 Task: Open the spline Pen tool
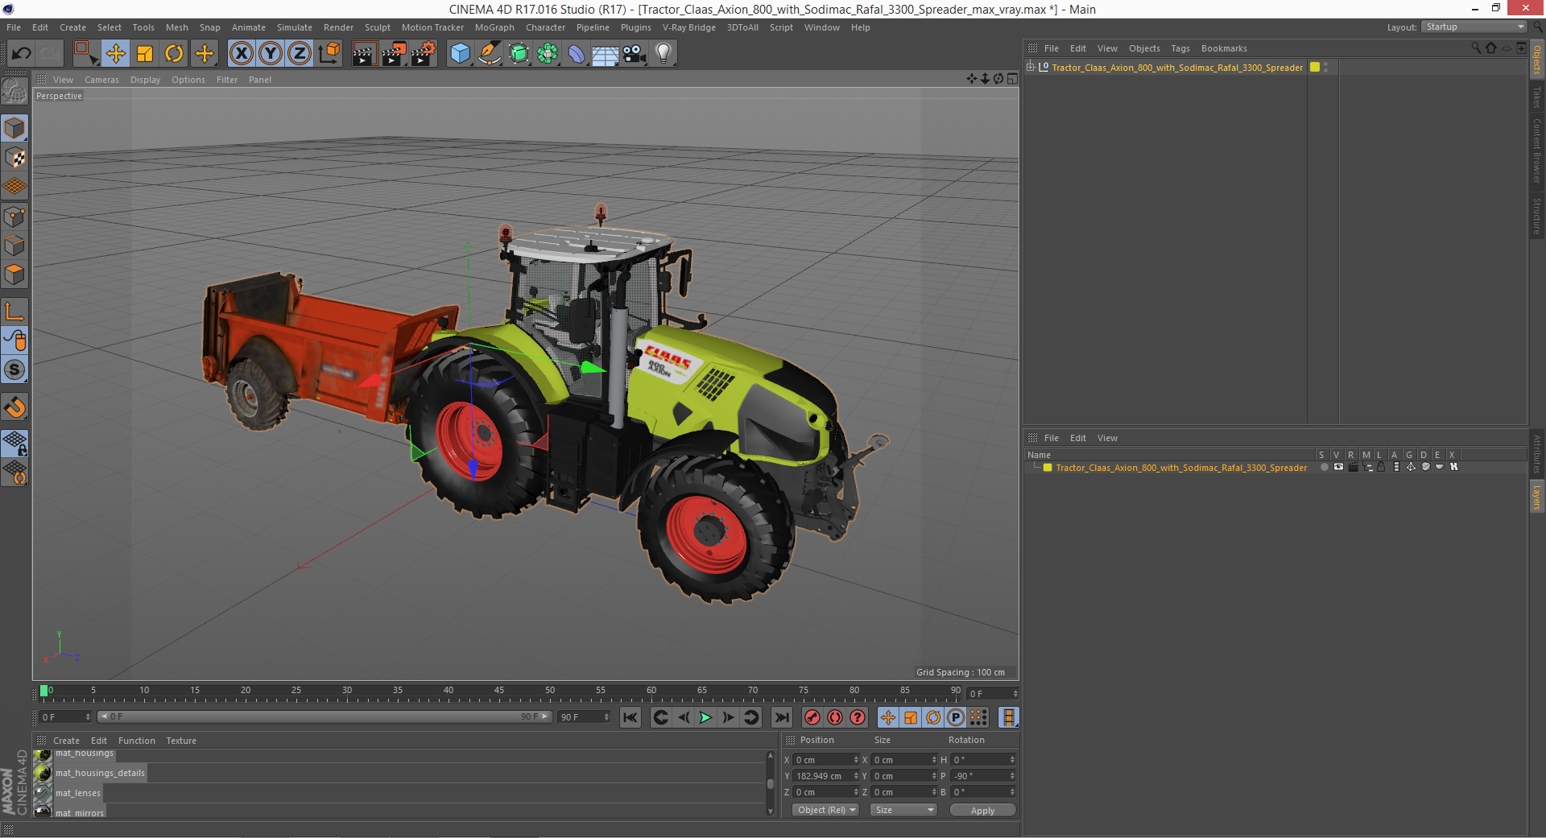[490, 54]
